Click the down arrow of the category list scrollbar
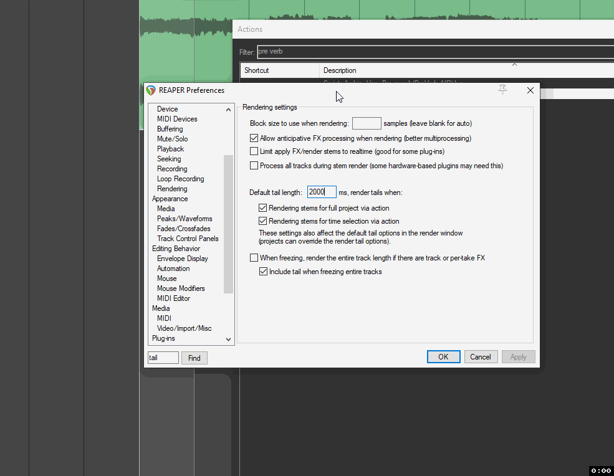The width and height of the screenshot is (614, 476). point(228,340)
